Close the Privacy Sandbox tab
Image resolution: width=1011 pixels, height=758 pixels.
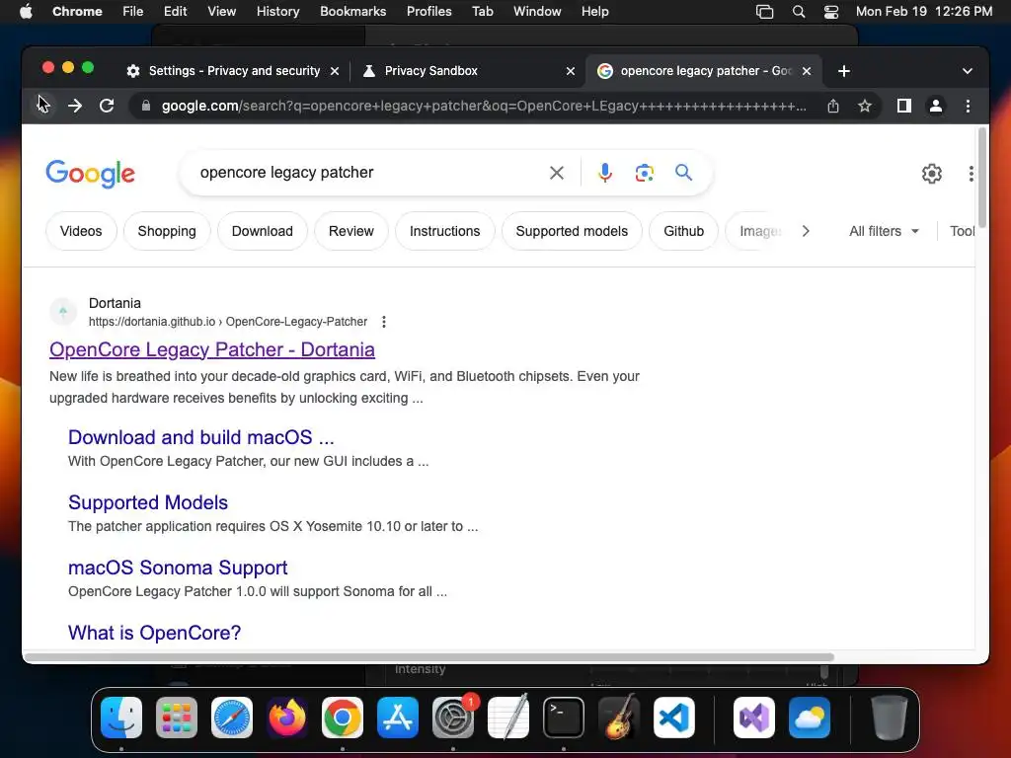571,71
